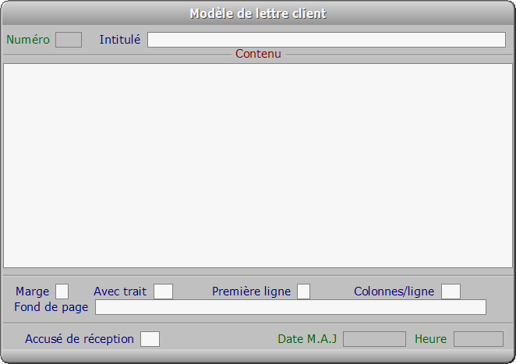The width and height of the screenshot is (516, 364).
Task: Click the Numéro input field
Action: tap(69, 40)
